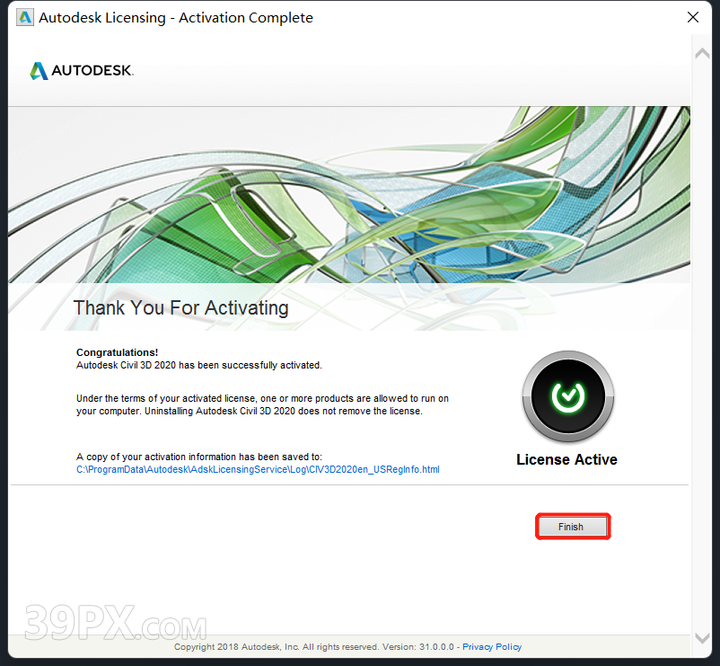
Task: Click 'Under the terms of your activated license' paragraph
Action: tap(262, 404)
